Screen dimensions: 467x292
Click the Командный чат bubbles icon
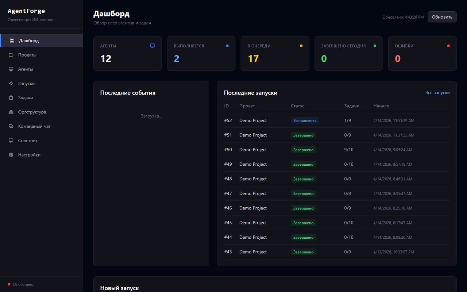[11, 126]
